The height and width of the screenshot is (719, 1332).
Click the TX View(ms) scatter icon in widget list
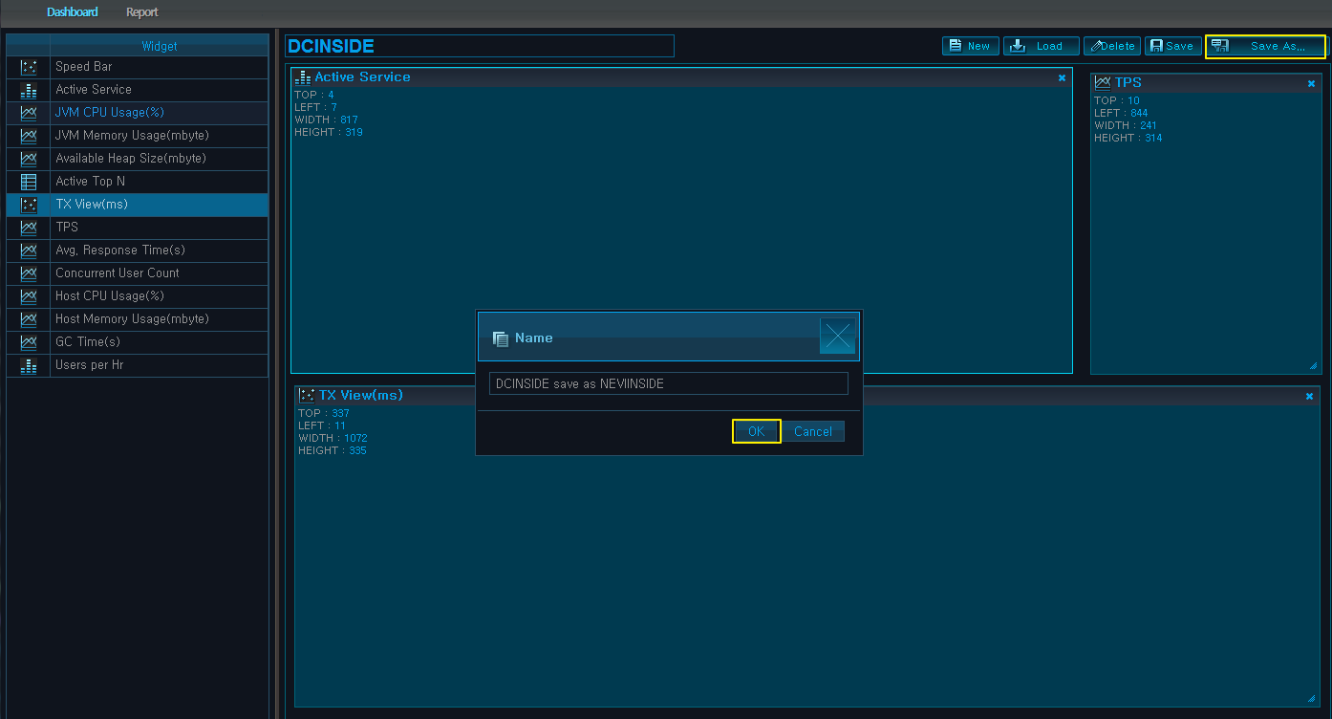tap(29, 205)
